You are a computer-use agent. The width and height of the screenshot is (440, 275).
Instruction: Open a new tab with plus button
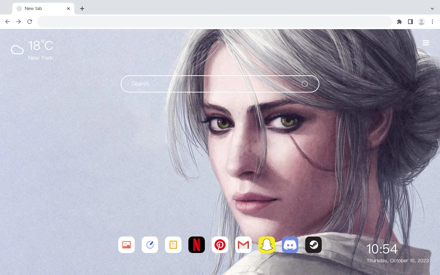coord(82,9)
